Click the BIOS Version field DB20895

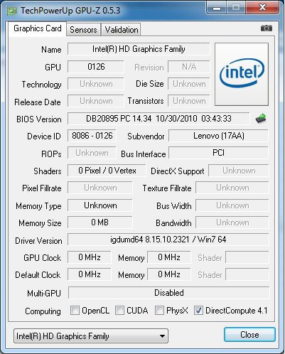click(158, 119)
